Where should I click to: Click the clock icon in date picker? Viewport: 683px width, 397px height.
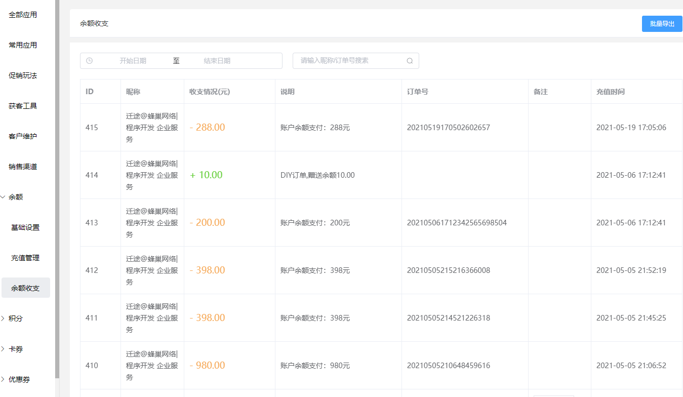(x=90, y=61)
